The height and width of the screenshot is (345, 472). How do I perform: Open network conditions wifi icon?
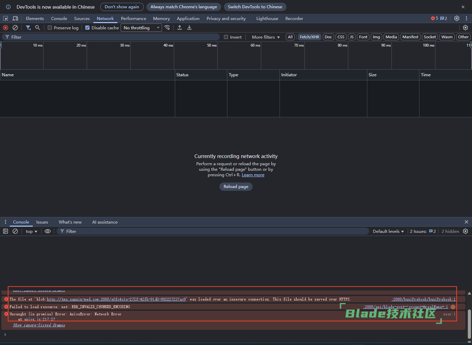point(167,28)
